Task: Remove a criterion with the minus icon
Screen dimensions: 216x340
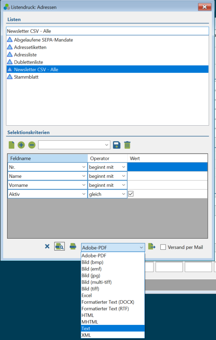Action: [x=32, y=145]
